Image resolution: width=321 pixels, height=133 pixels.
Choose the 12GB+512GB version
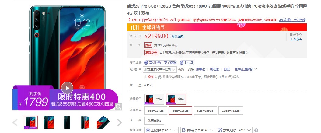point(231,110)
